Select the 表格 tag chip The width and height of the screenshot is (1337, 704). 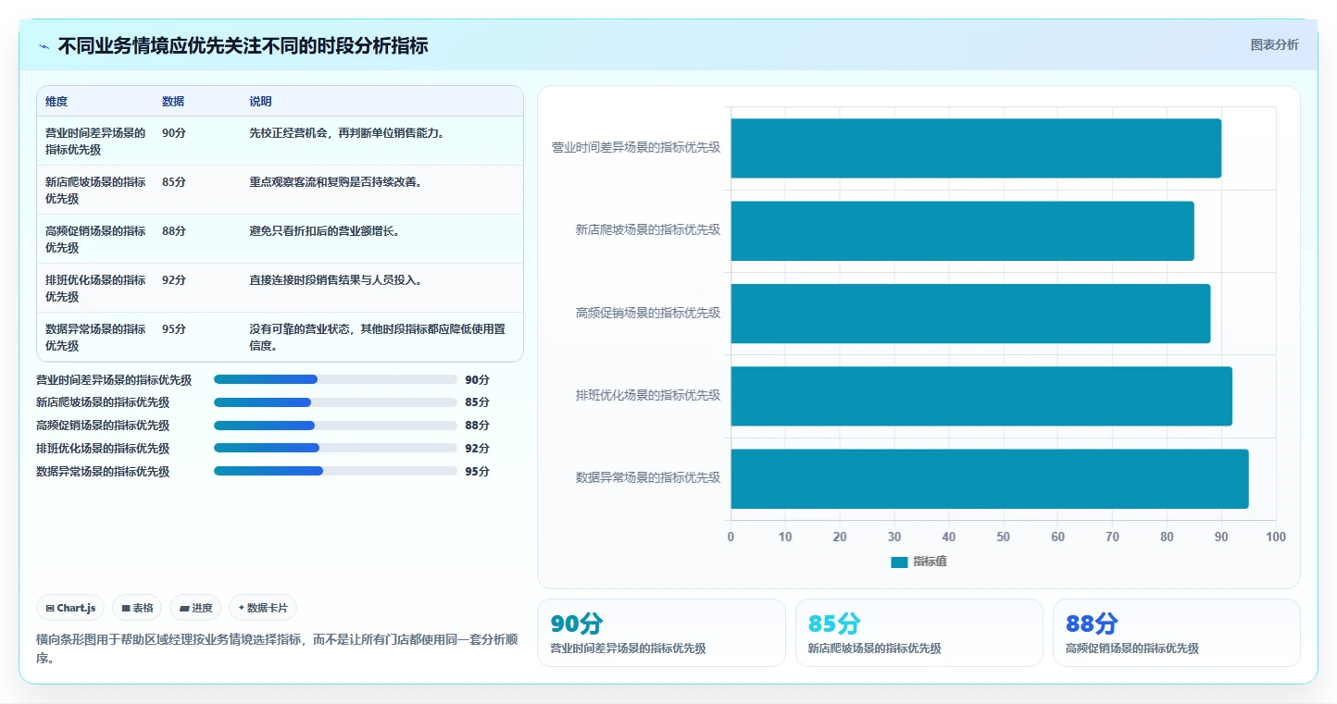(137, 608)
